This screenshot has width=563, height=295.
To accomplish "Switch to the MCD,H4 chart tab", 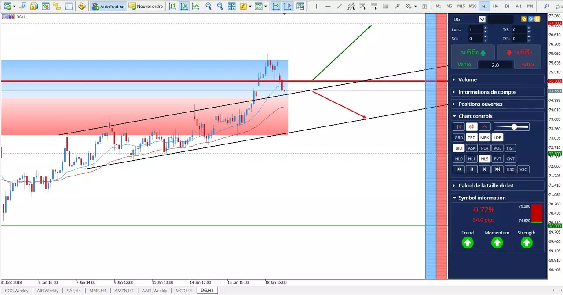I will [x=183, y=291].
